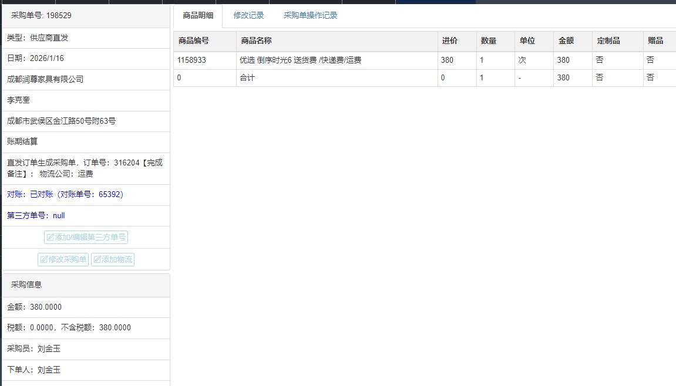Viewport: 676px width, 386px height.
Task: Click the 数量 column header
Action: 488,41
